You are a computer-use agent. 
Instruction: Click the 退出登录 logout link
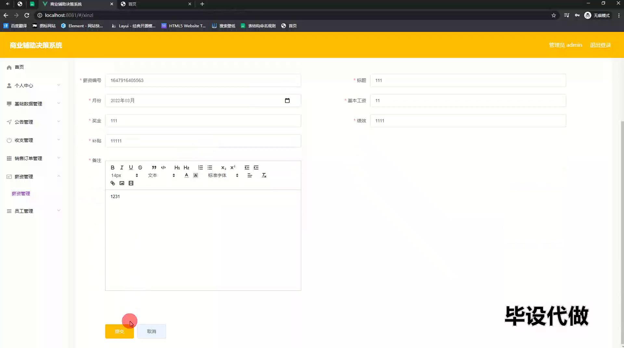(x=600, y=45)
